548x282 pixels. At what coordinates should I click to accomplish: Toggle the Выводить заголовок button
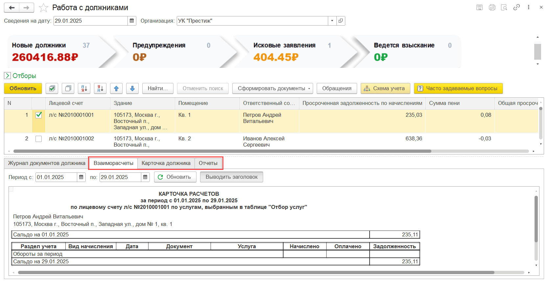click(x=232, y=177)
